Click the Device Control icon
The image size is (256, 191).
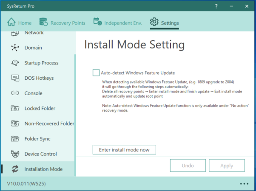(15, 154)
